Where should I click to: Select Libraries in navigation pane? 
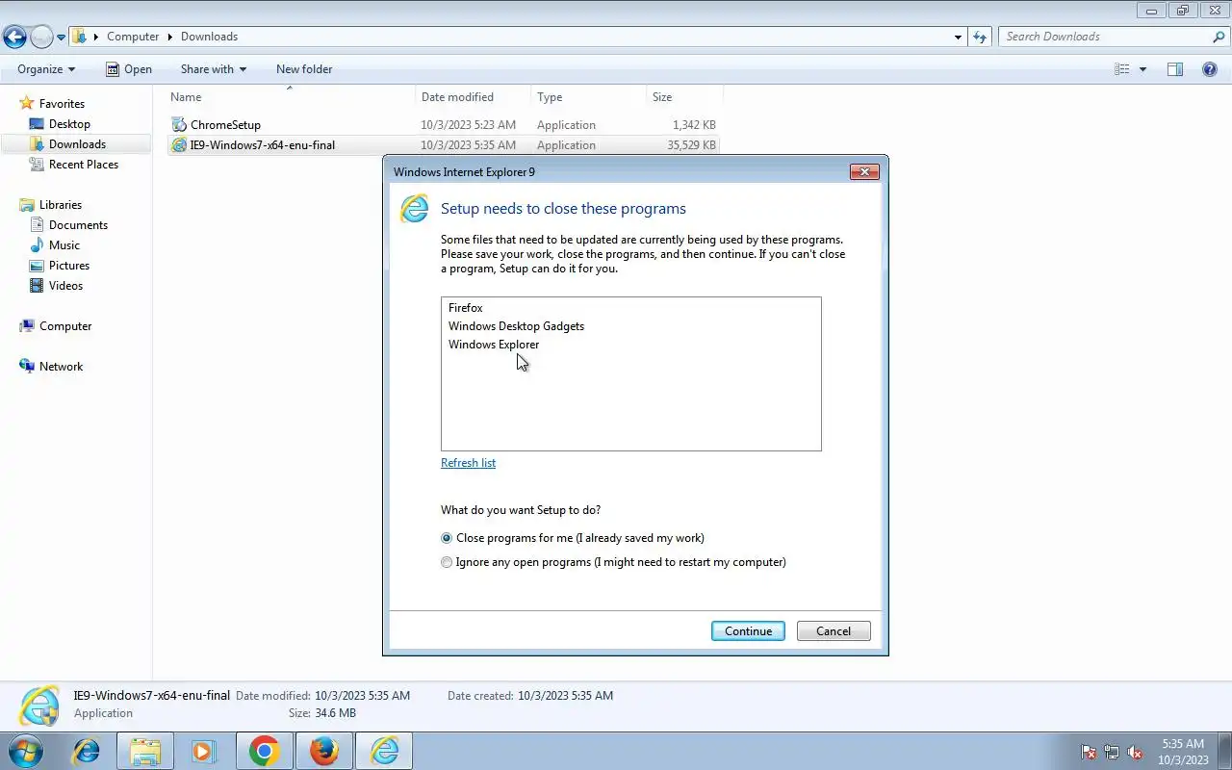pyautogui.click(x=60, y=205)
